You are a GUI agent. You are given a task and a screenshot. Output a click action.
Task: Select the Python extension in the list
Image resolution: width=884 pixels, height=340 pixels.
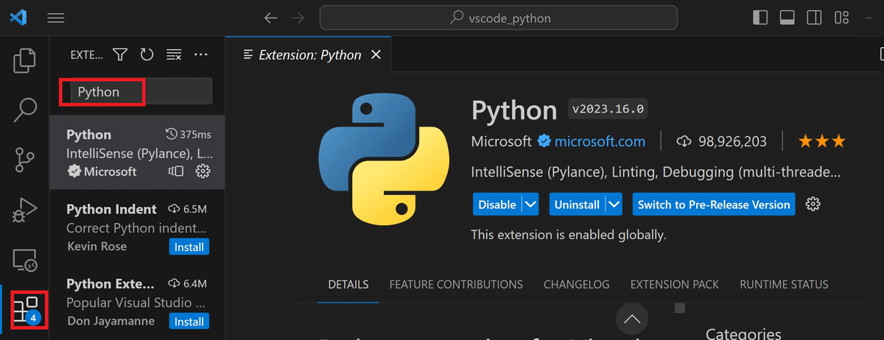137,152
